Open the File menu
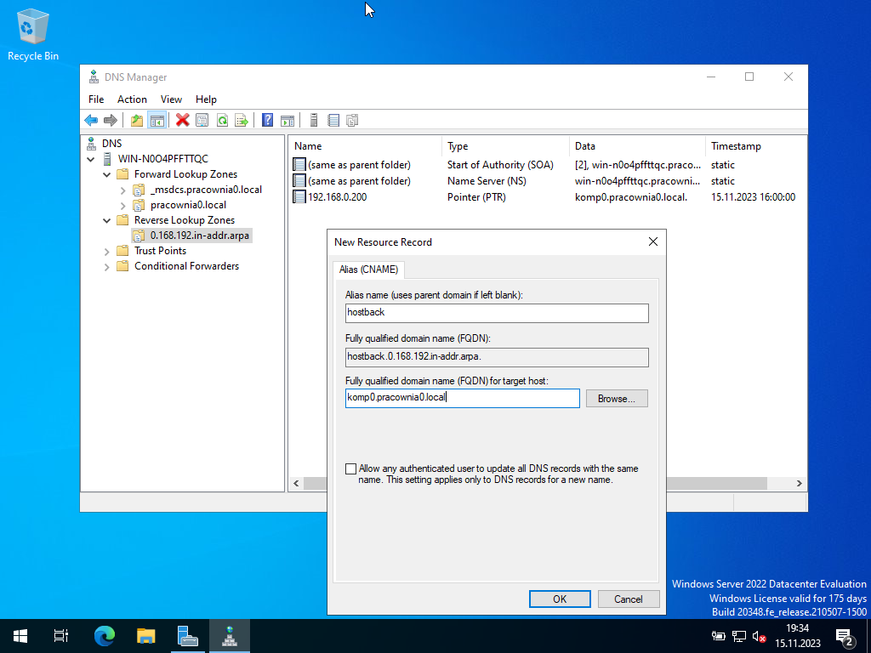This screenshot has height=653, width=871. click(96, 99)
